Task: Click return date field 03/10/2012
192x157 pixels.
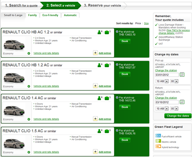Action: click(x=167, y=102)
